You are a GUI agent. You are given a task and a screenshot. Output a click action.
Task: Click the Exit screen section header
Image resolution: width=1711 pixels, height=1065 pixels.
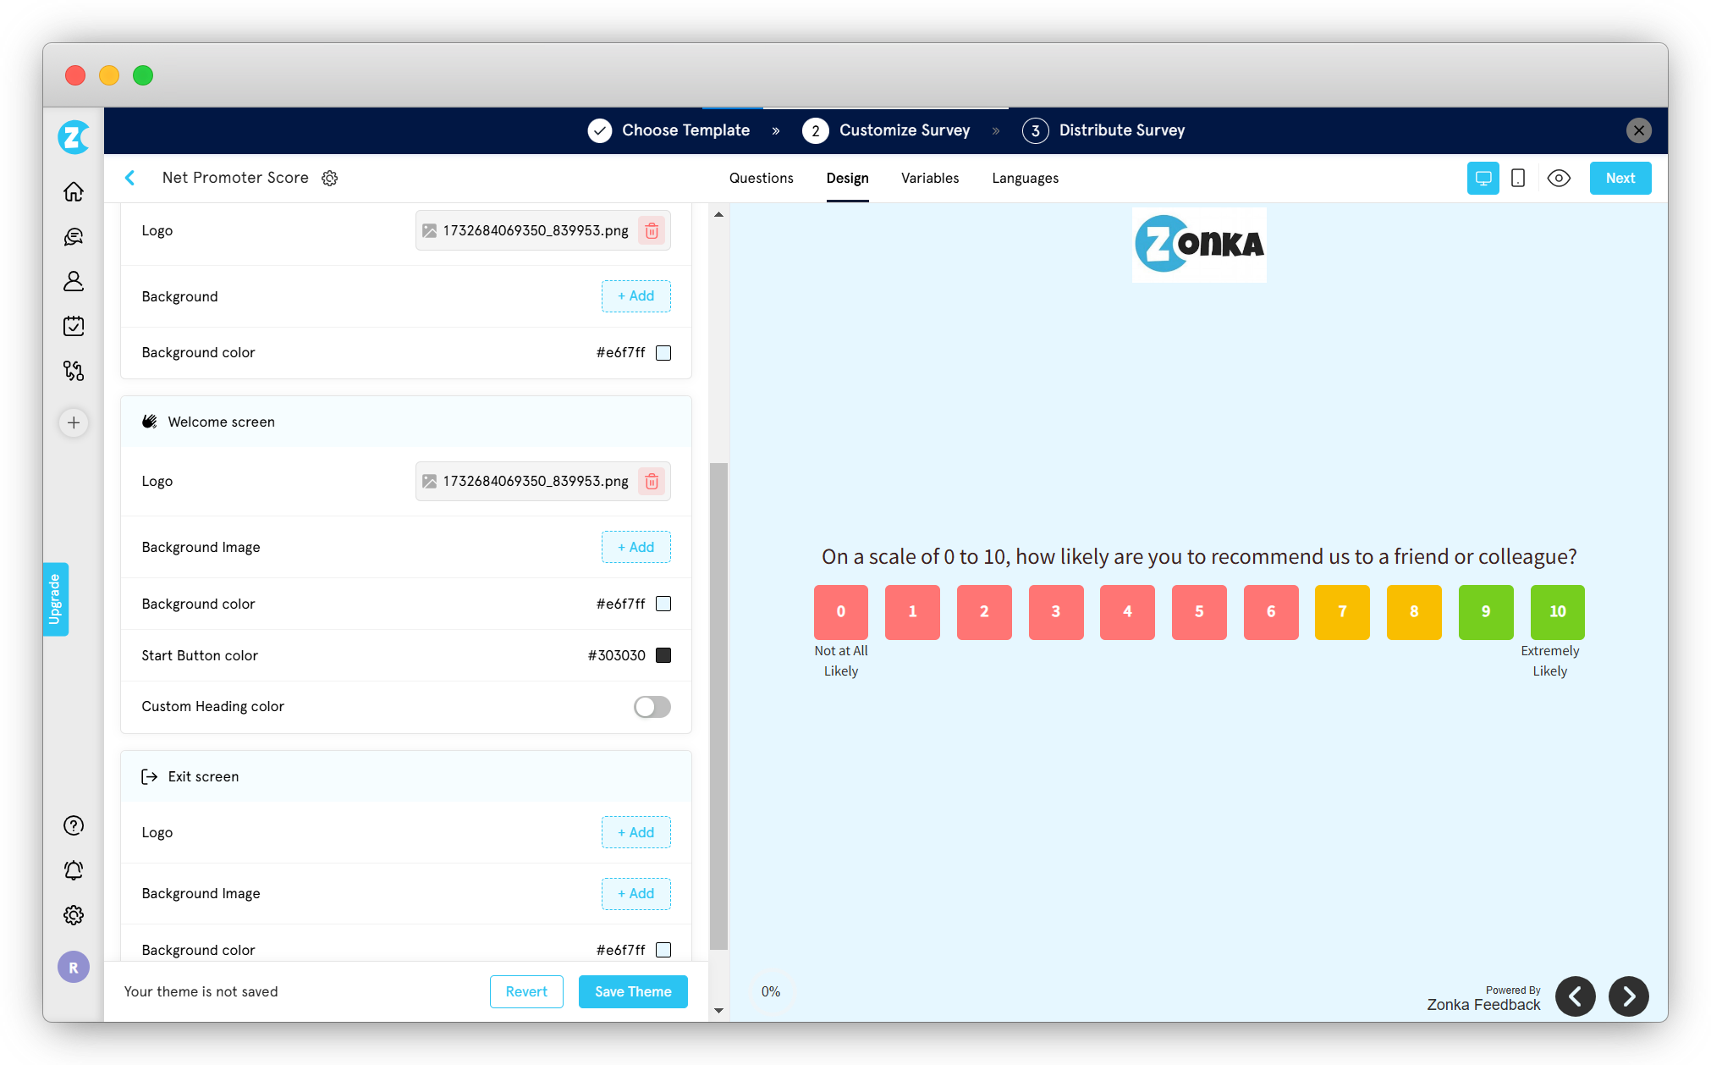click(406, 776)
